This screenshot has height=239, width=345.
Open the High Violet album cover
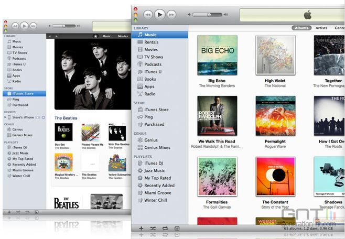(275, 55)
